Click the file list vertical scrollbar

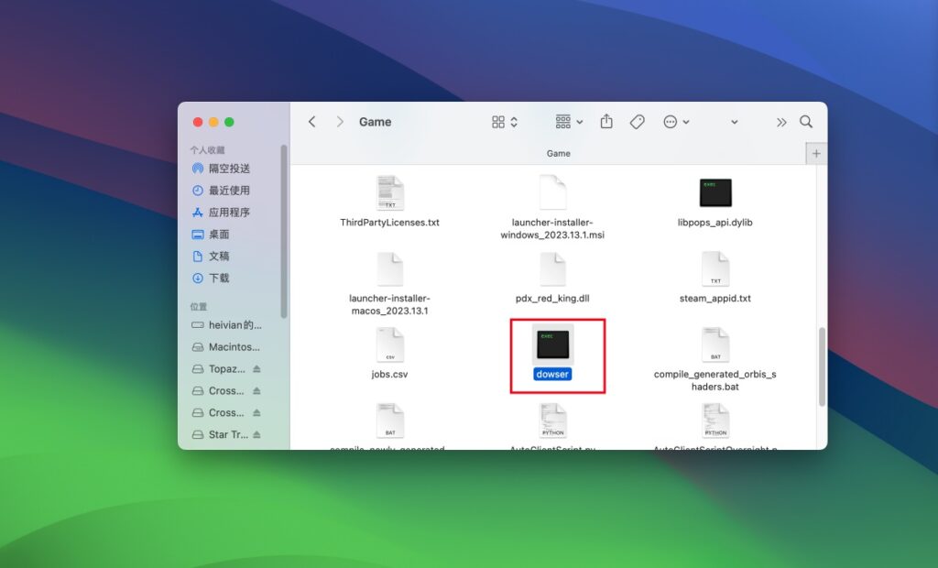tap(822, 366)
